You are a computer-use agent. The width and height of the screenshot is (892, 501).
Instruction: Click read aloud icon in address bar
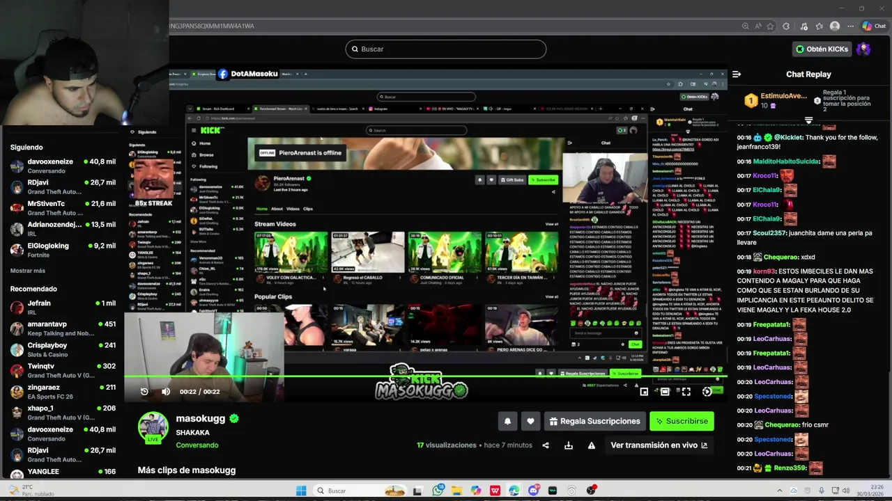pos(758,26)
